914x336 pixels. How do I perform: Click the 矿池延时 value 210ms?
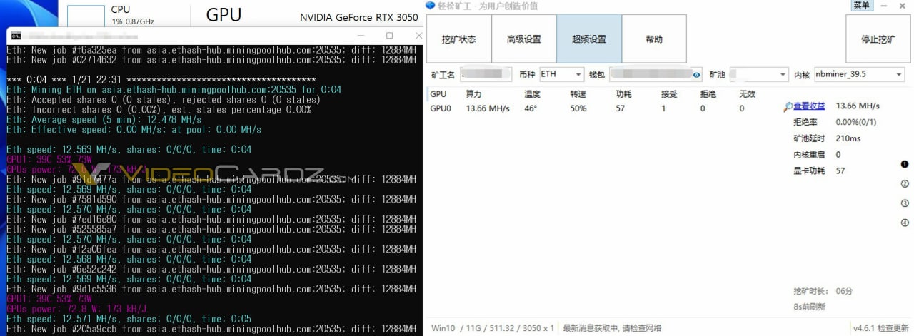(x=848, y=138)
